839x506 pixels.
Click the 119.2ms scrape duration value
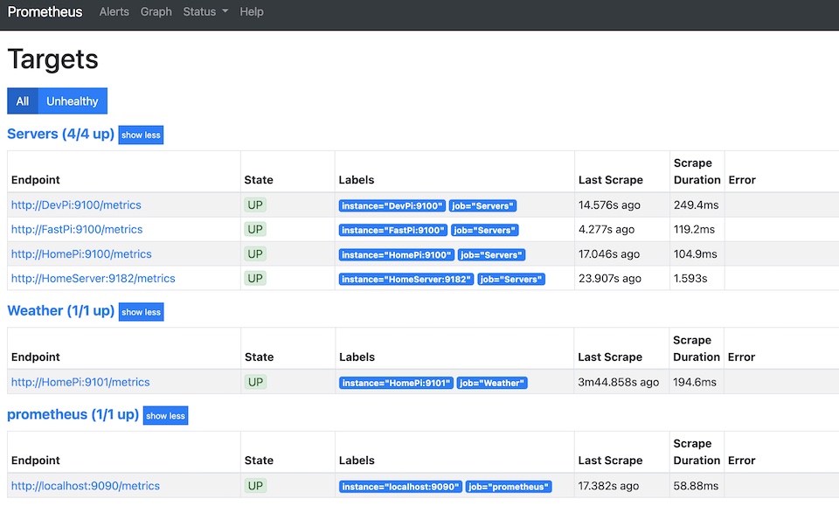coord(694,230)
